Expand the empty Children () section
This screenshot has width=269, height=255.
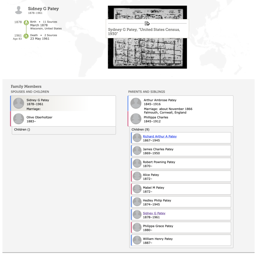click(x=22, y=130)
